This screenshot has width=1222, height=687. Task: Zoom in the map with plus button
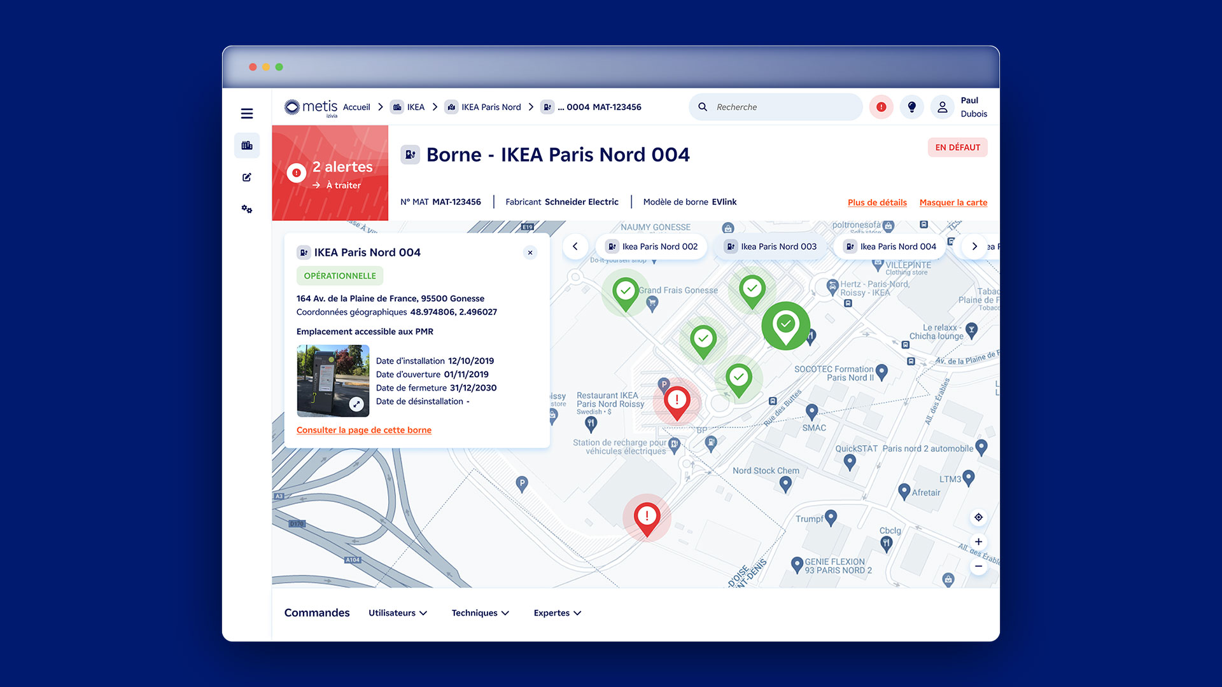click(978, 542)
